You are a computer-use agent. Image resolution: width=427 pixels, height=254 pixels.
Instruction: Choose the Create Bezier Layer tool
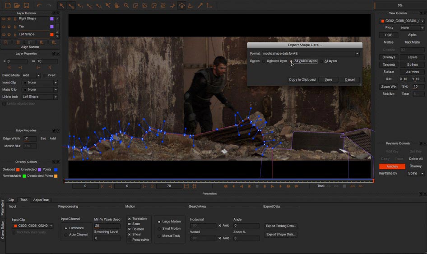click(x=154, y=5)
